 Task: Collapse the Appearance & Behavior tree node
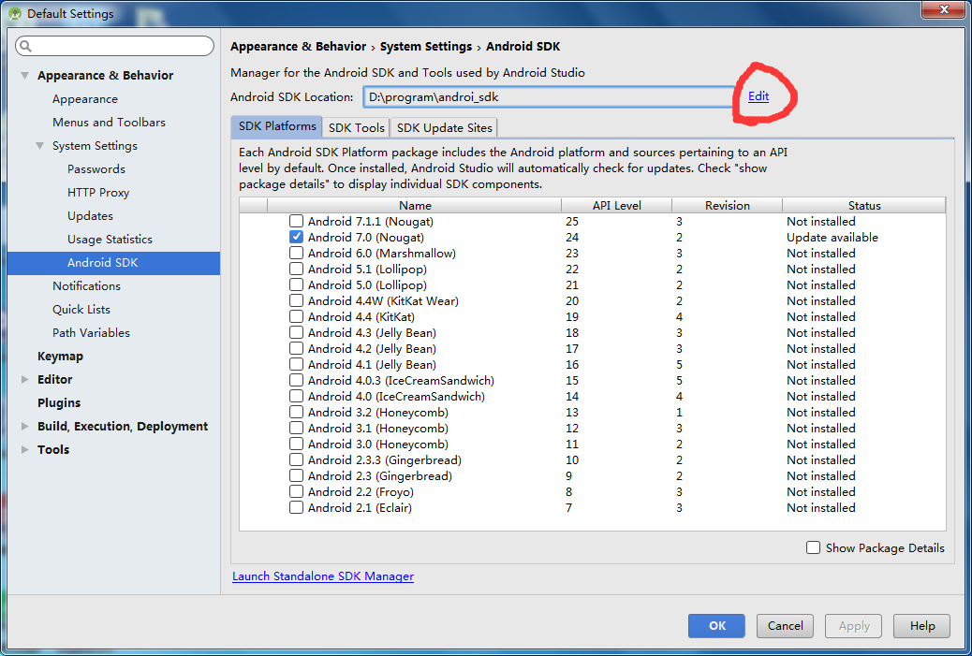[x=24, y=76]
